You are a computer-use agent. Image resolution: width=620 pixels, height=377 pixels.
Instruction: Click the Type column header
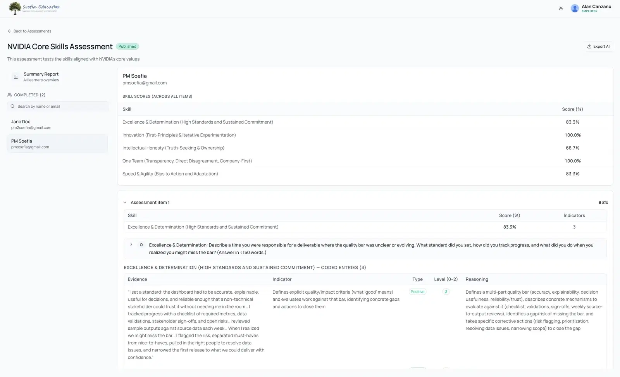(417, 279)
